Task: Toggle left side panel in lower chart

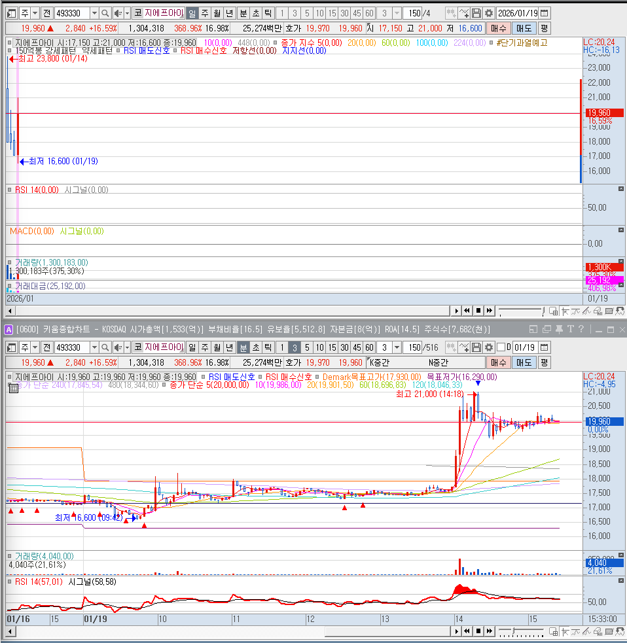Action: (12, 347)
